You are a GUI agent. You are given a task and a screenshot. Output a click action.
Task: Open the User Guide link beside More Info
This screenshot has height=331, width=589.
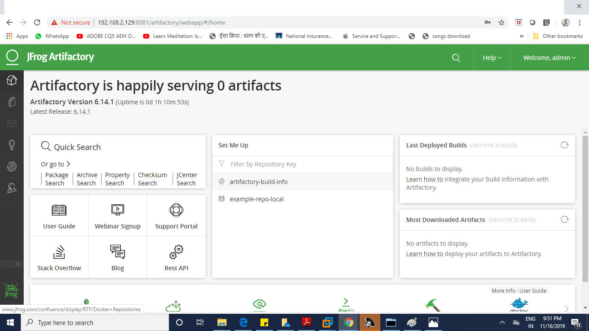tap(533, 291)
